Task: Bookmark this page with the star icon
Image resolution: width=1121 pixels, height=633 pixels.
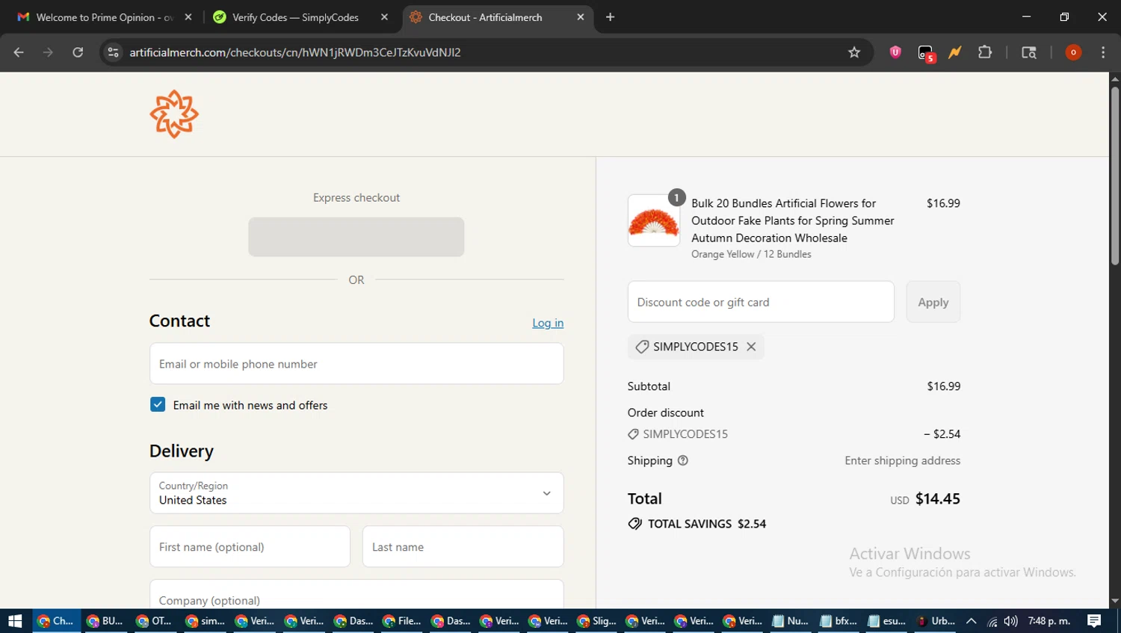Action: coord(854,52)
